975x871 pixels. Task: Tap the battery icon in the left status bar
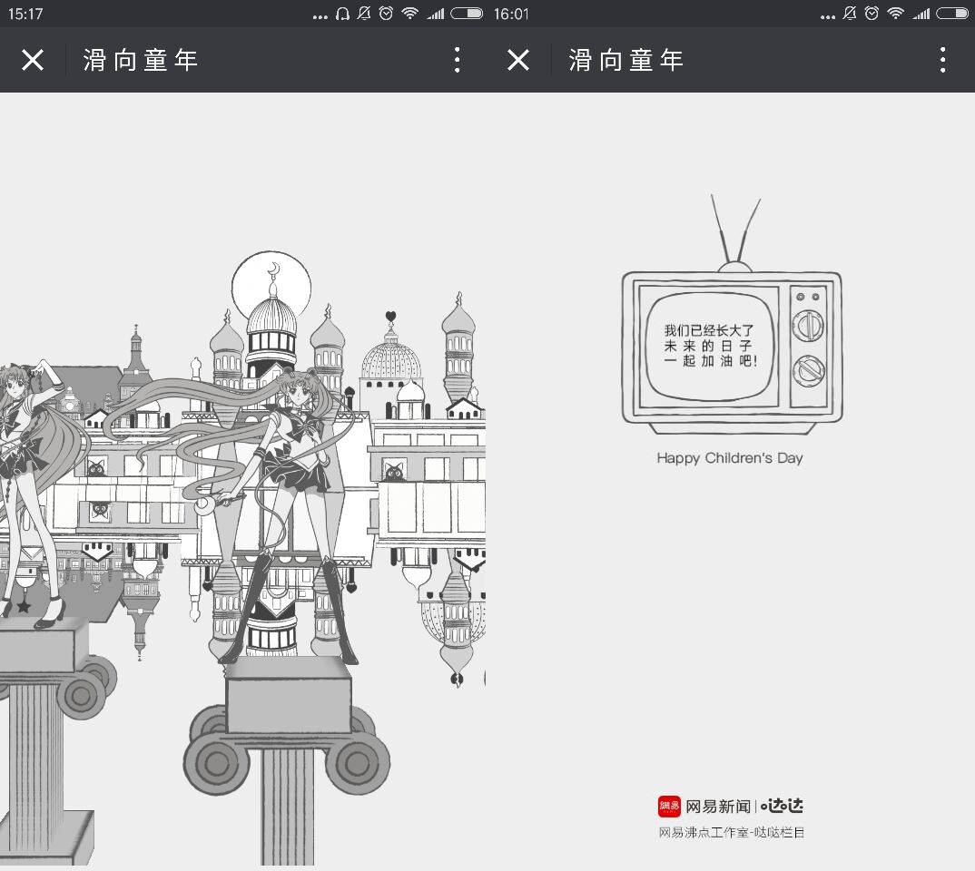click(x=467, y=13)
